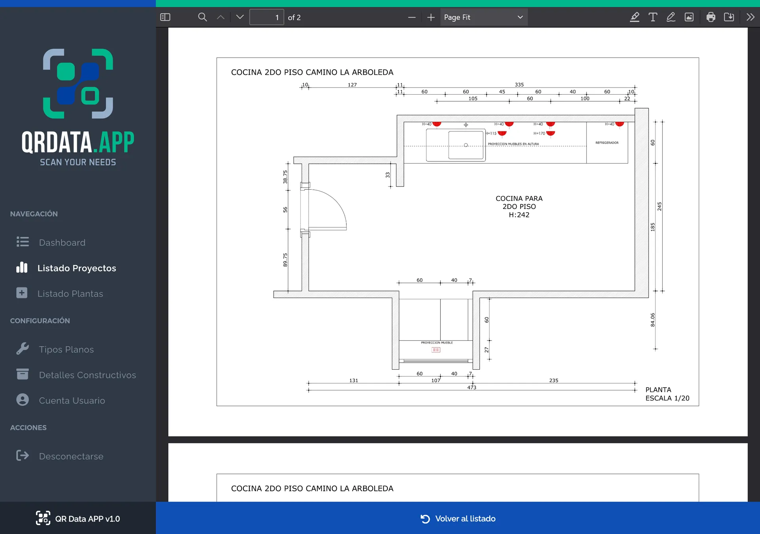
Task: Open Tipos Planos configuration
Action: (66, 349)
